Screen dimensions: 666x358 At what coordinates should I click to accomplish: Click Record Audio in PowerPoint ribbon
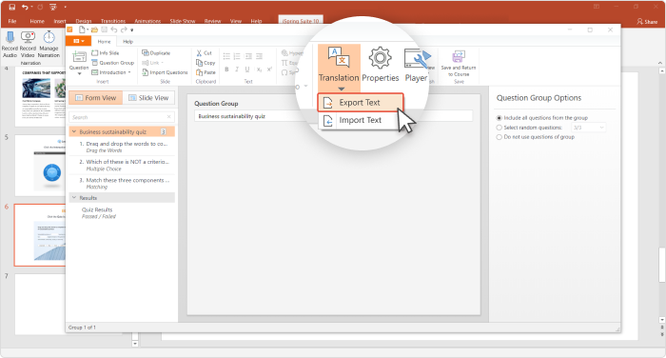(x=10, y=44)
